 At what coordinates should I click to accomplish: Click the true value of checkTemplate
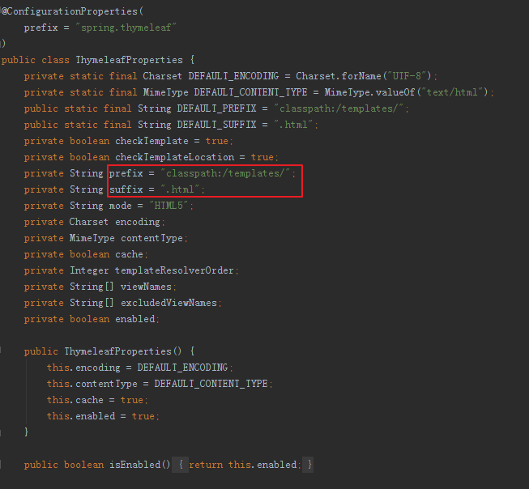(x=217, y=141)
